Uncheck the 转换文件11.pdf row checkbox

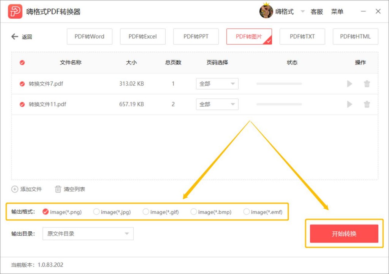click(22, 104)
